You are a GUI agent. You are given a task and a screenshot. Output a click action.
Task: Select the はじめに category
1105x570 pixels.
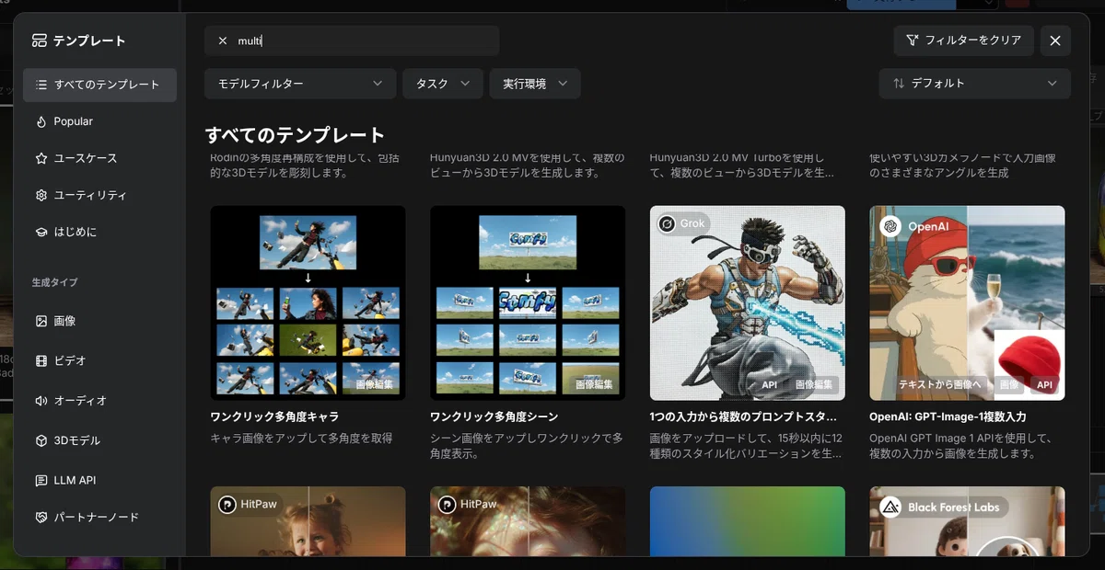tap(99, 232)
